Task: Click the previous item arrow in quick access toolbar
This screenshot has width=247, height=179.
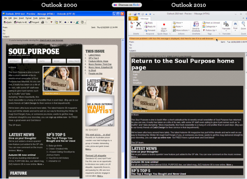Action: tap(146, 14)
